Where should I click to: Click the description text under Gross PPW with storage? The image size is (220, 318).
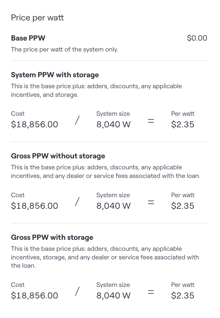(105, 257)
